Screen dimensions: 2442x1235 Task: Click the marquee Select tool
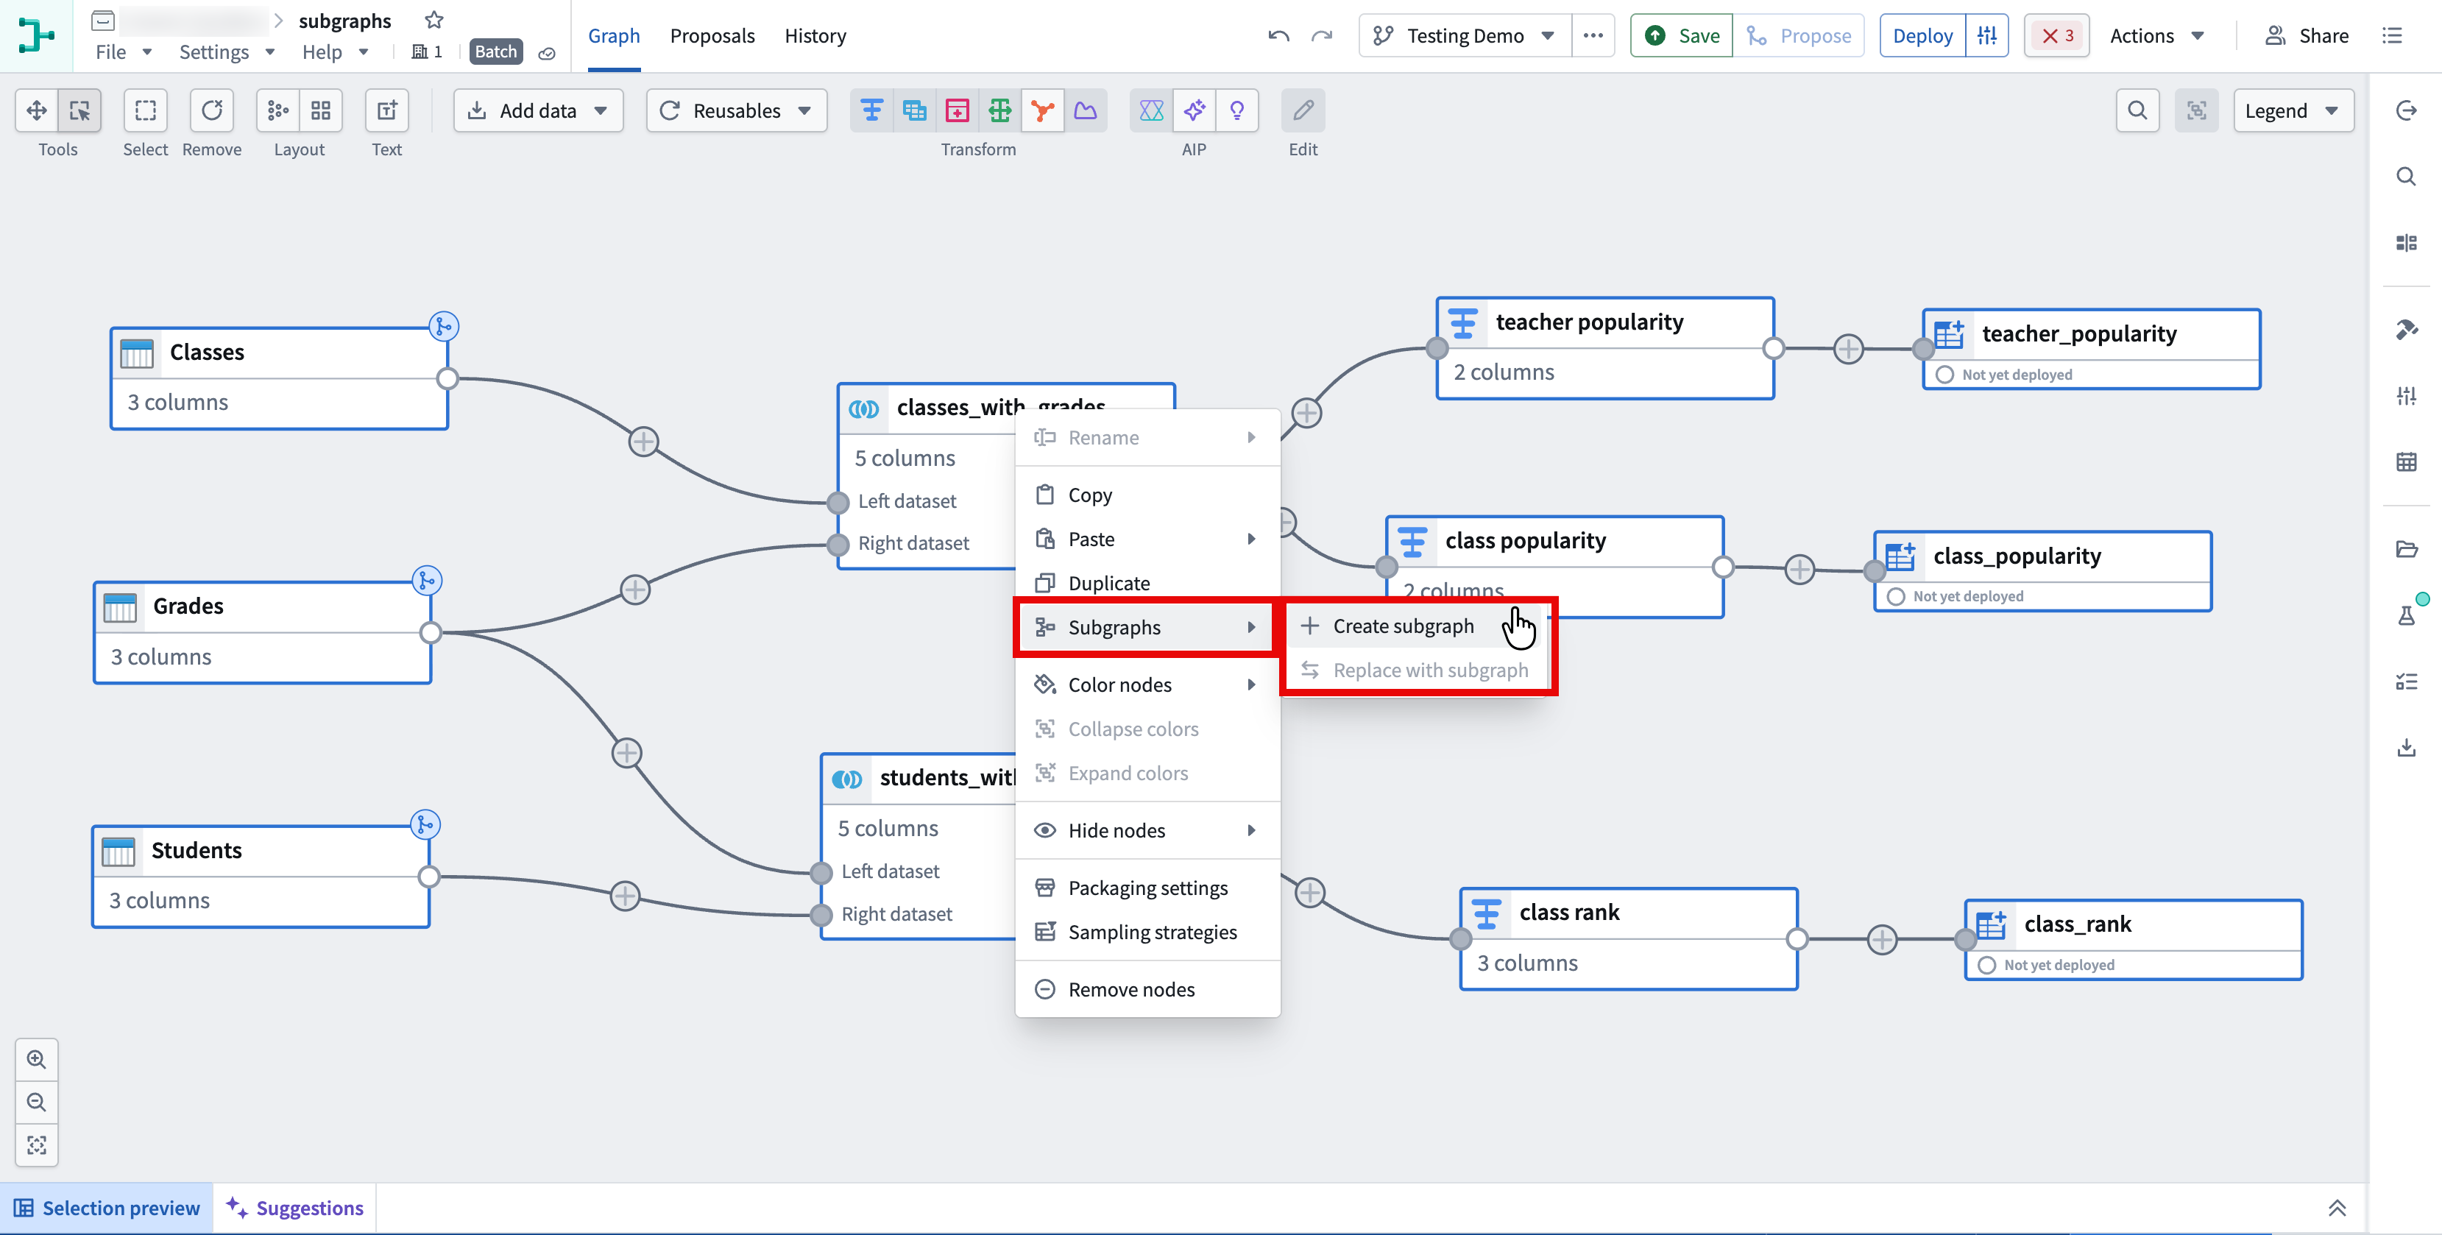tap(145, 111)
